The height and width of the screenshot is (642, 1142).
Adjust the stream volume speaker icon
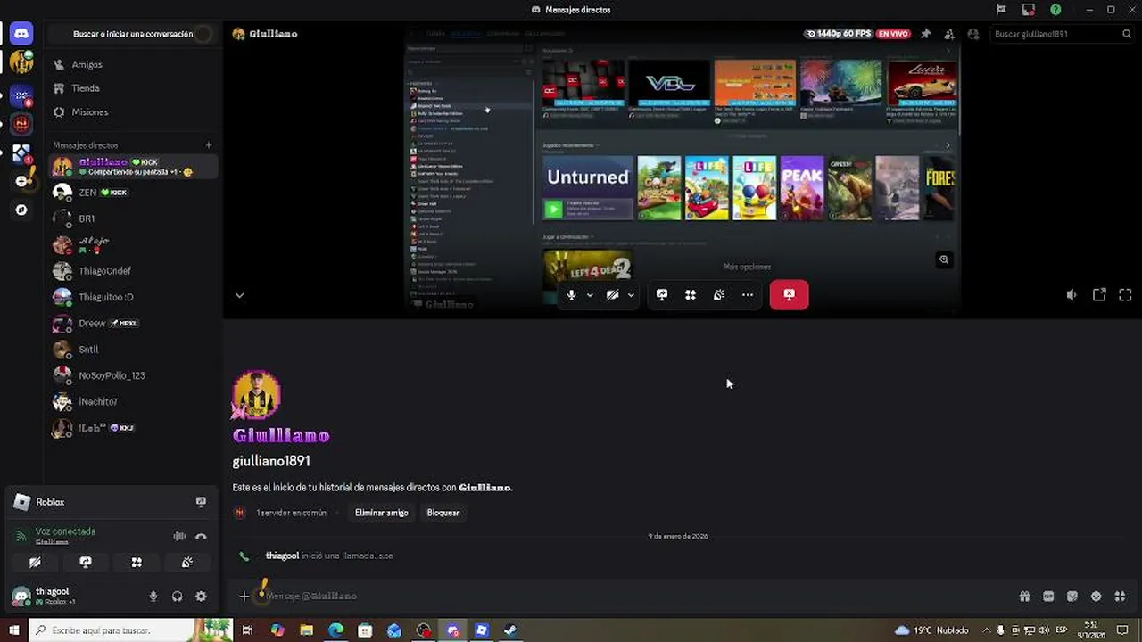(x=1072, y=295)
